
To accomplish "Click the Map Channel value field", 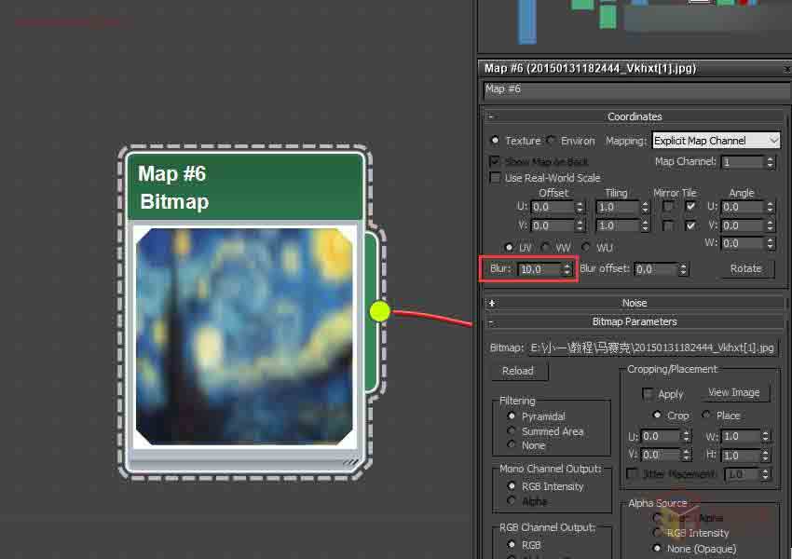I will click(743, 162).
